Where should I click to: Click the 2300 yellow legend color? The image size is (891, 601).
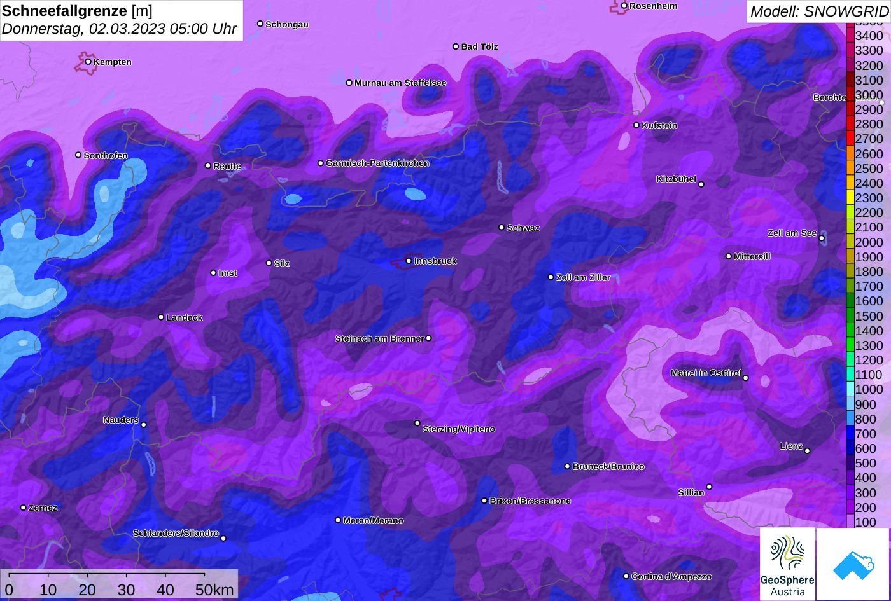click(850, 198)
